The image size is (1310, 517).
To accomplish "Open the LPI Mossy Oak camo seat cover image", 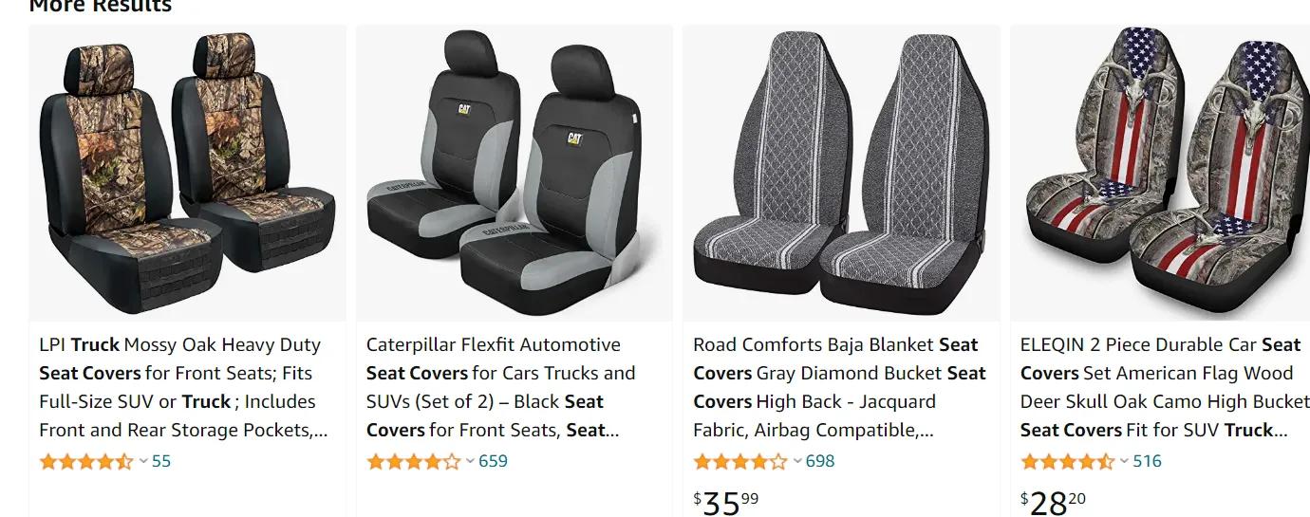I will 187,172.
